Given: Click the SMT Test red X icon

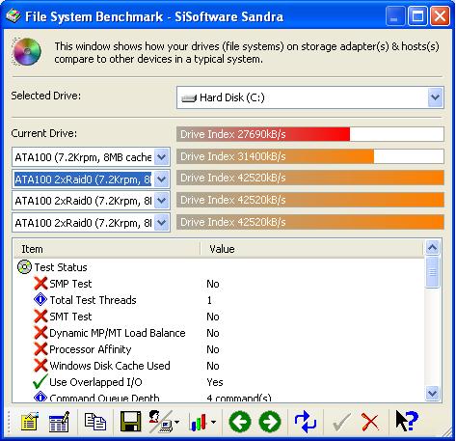Looking at the screenshot, I should pyautogui.click(x=40, y=317).
